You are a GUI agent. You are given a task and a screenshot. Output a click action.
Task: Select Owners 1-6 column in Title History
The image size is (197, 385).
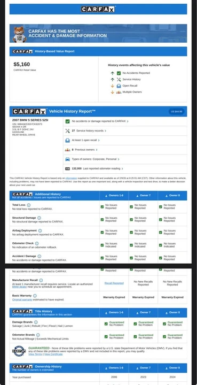[114, 313]
